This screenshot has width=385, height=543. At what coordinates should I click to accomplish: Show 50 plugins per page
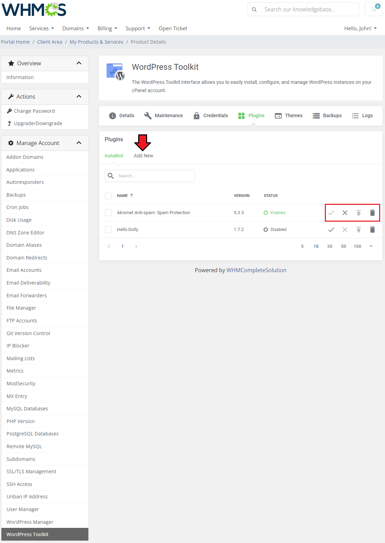click(343, 246)
